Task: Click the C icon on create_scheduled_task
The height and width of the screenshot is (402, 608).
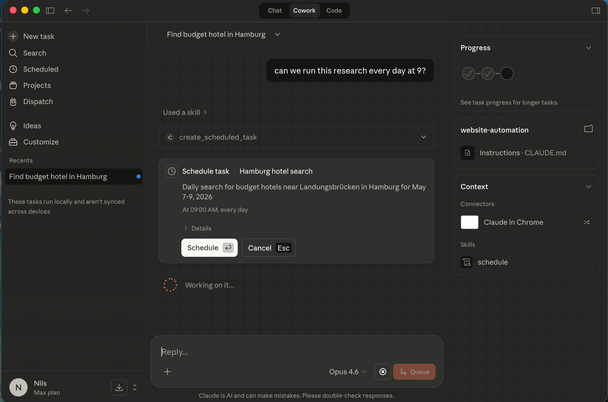Action: click(x=170, y=137)
